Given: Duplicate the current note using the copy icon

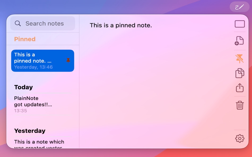Looking at the screenshot, I should (240, 73).
